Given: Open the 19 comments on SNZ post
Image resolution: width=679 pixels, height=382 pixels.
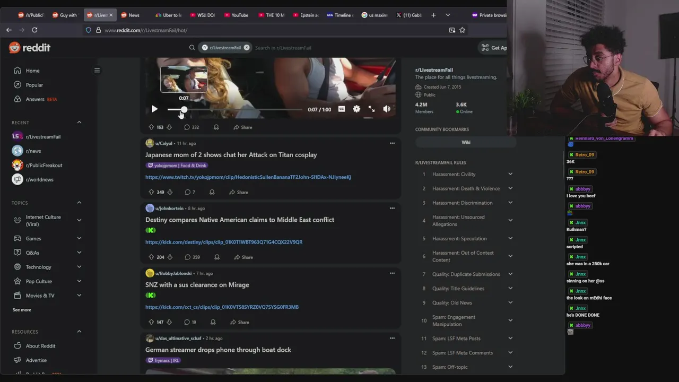Looking at the screenshot, I should (x=190, y=322).
